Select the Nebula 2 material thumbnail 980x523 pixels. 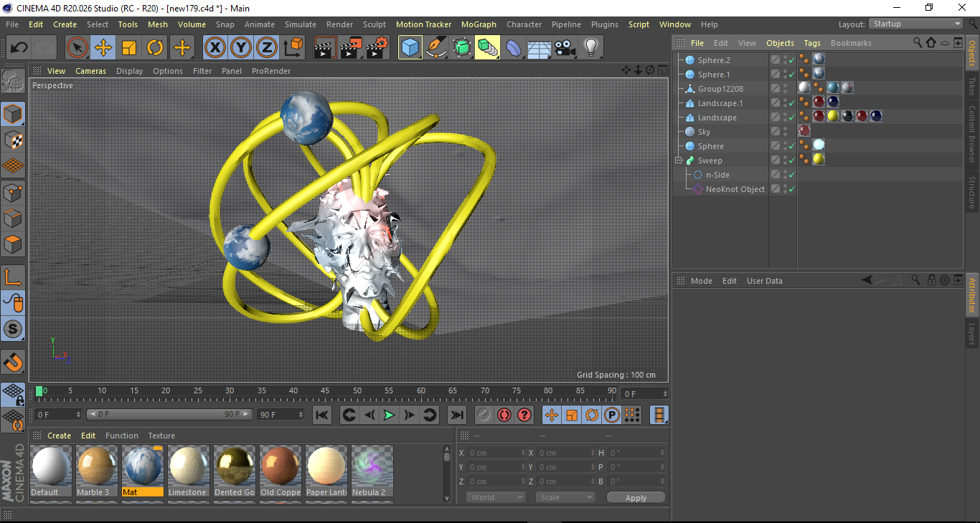(372, 471)
